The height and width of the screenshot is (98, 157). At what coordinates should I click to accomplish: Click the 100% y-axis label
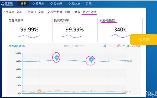(18, 53)
